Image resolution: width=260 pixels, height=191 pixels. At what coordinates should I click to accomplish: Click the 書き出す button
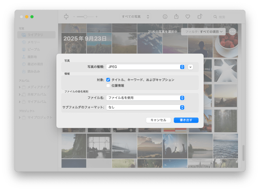tap(186, 120)
